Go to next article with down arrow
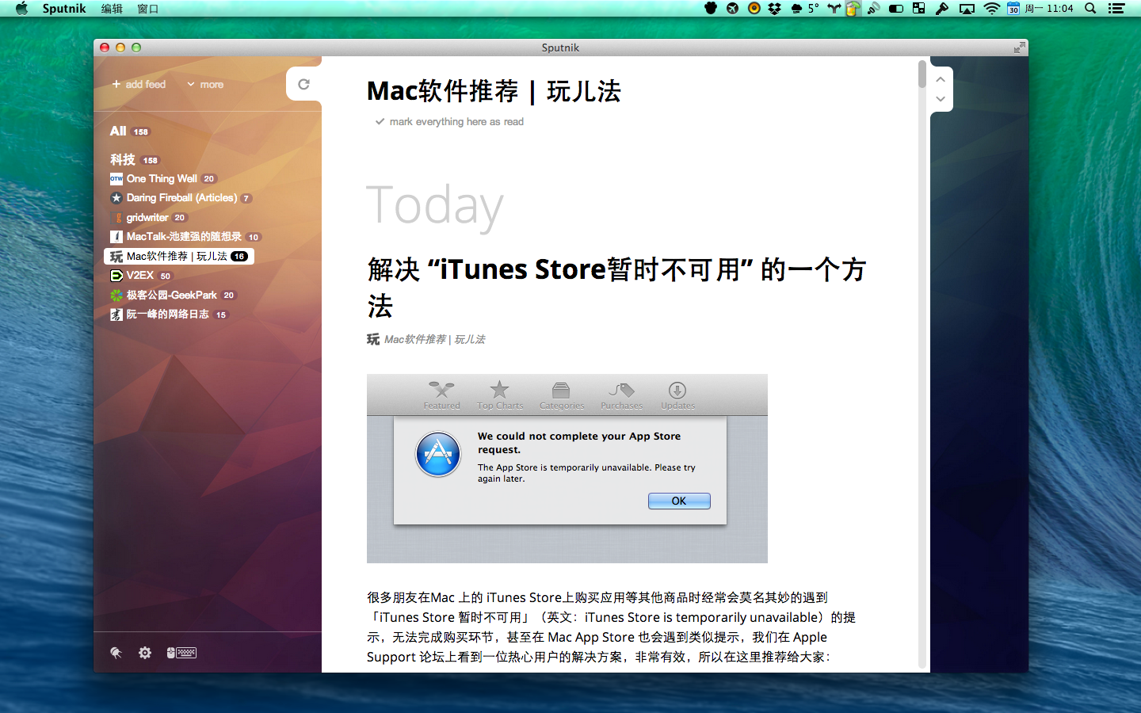Screen dimensions: 1141x713 (941, 99)
